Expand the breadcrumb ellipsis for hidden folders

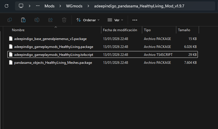38,6
